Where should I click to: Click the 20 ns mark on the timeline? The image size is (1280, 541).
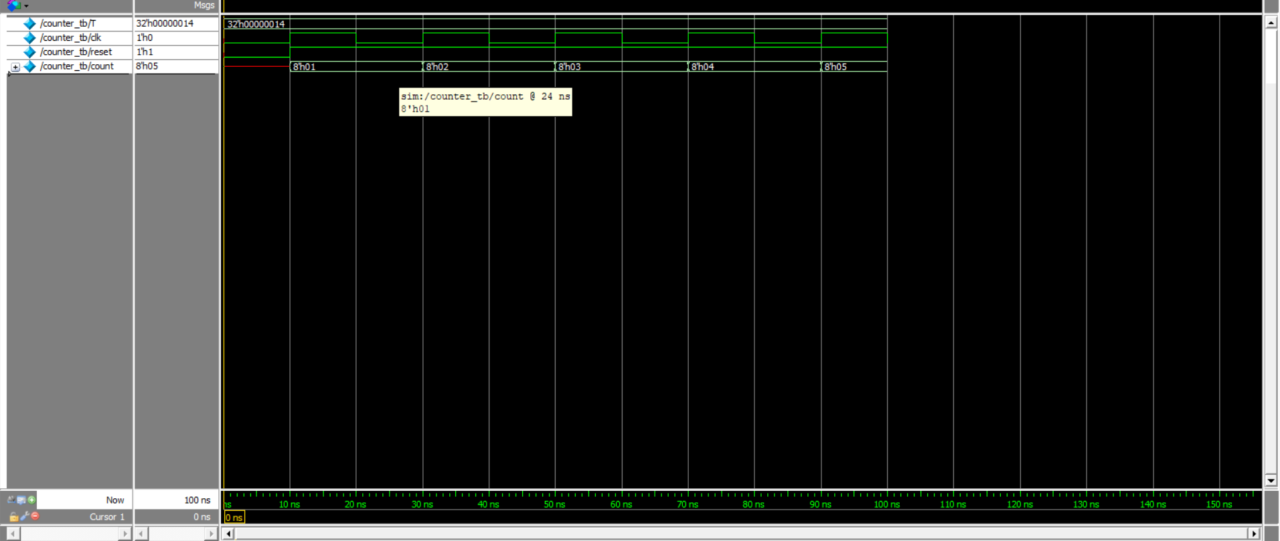point(355,504)
